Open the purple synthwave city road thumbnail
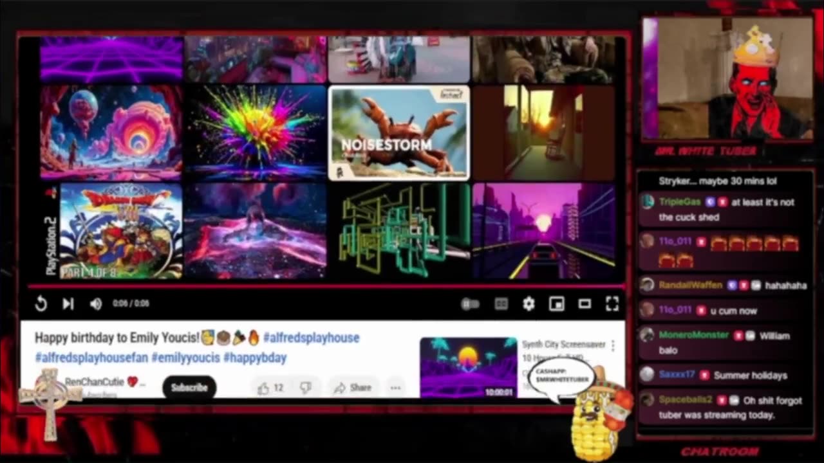The height and width of the screenshot is (463, 824). pyautogui.click(x=544, y=231)
